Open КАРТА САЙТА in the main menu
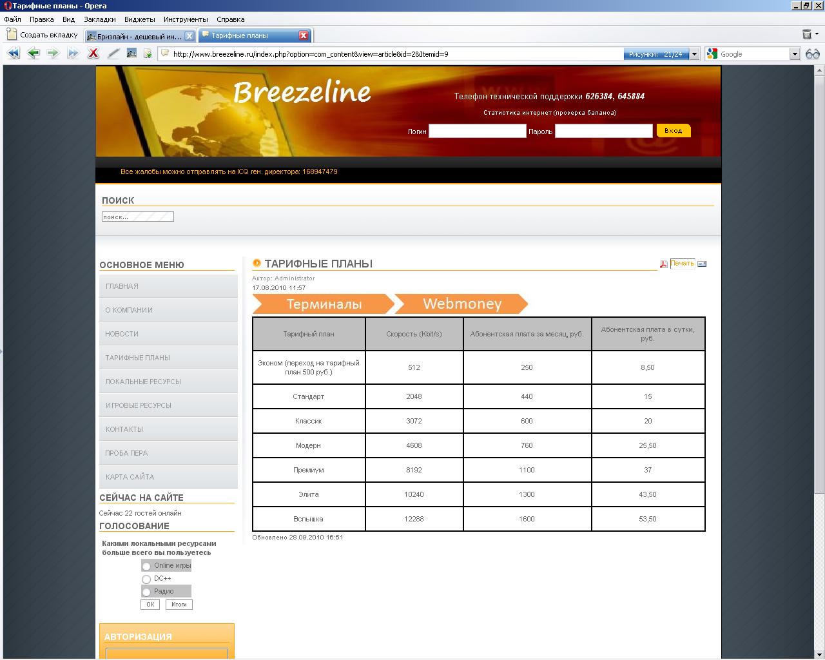The height and width of the screenshot is (660, 825). click(x=168, y=477)
